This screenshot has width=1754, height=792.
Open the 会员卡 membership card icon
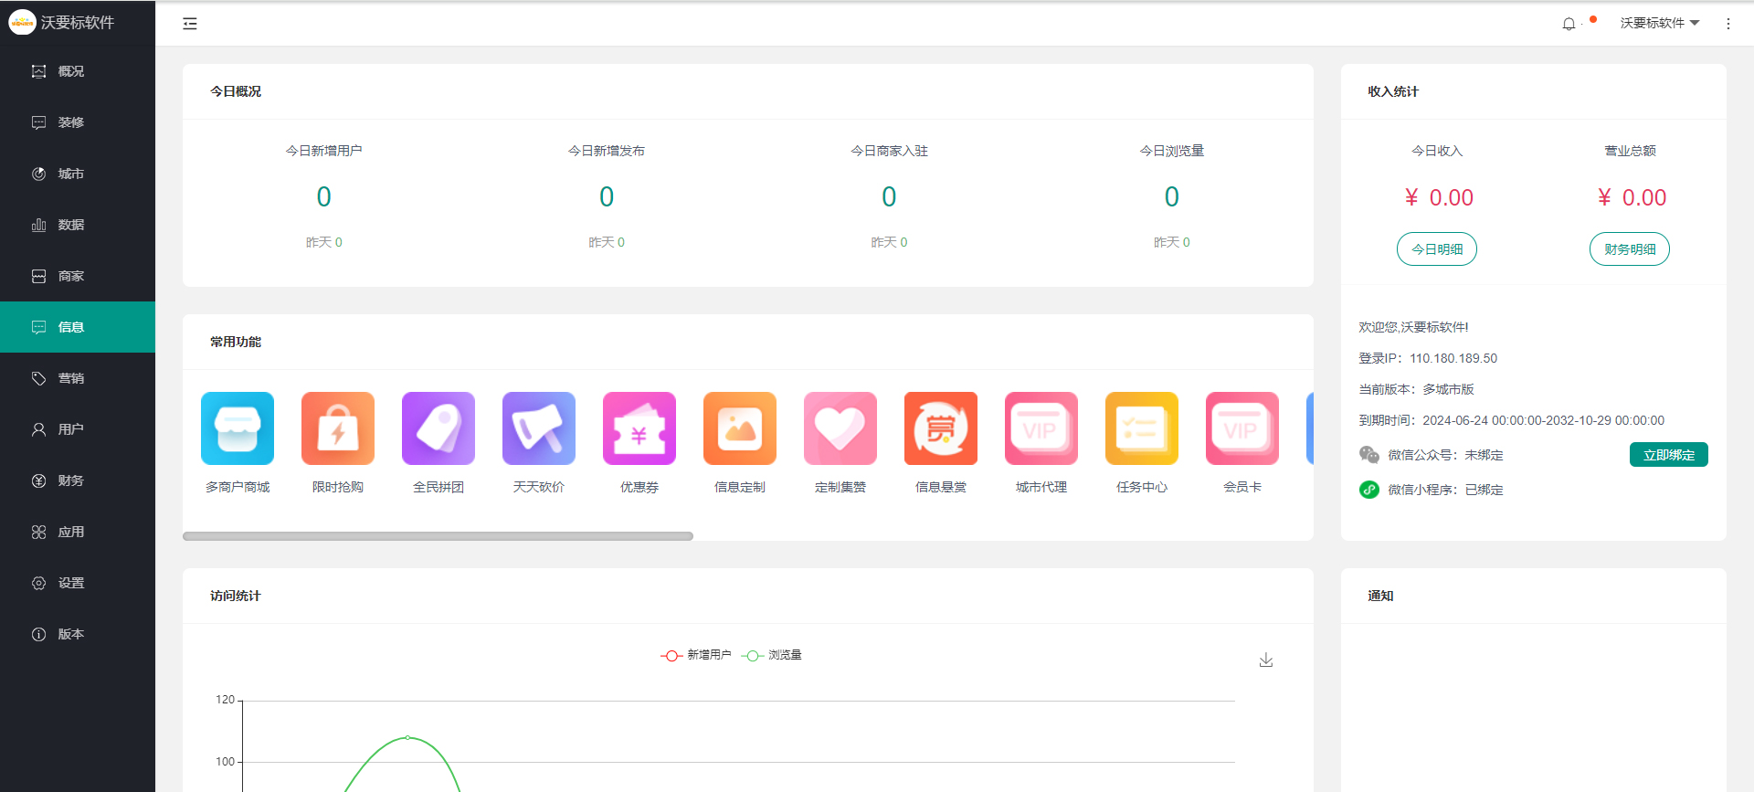[x=1242, y=428]
